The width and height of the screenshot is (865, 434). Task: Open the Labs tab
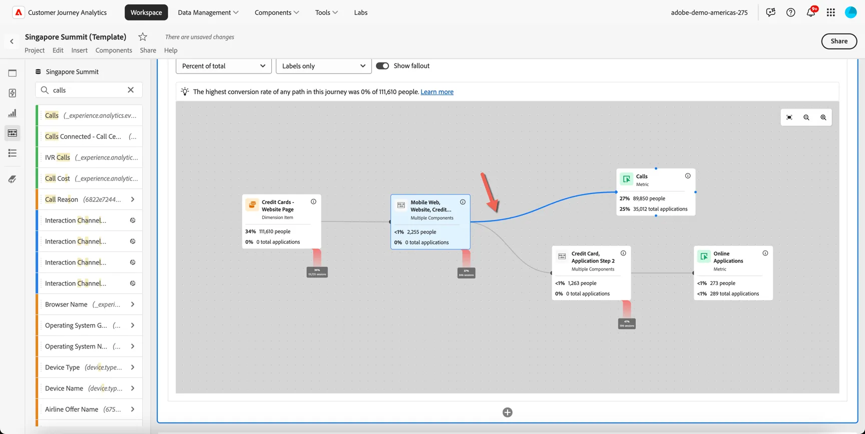[361, 12]
